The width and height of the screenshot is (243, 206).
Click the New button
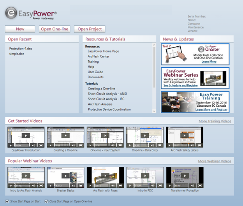(x=20, y=29)
